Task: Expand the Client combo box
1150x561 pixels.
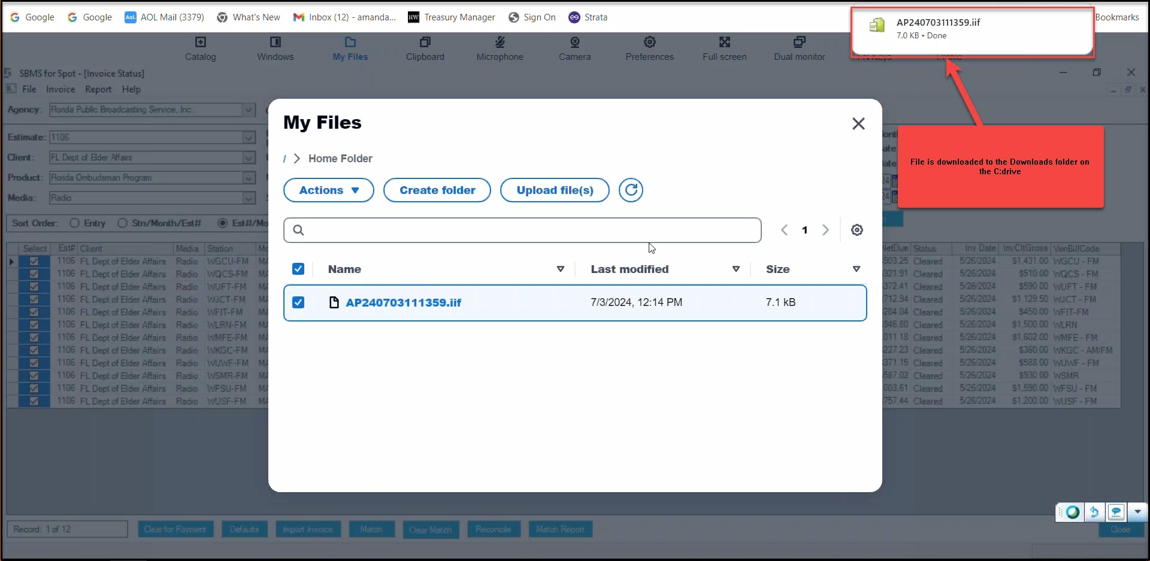Action: (249, 157)
